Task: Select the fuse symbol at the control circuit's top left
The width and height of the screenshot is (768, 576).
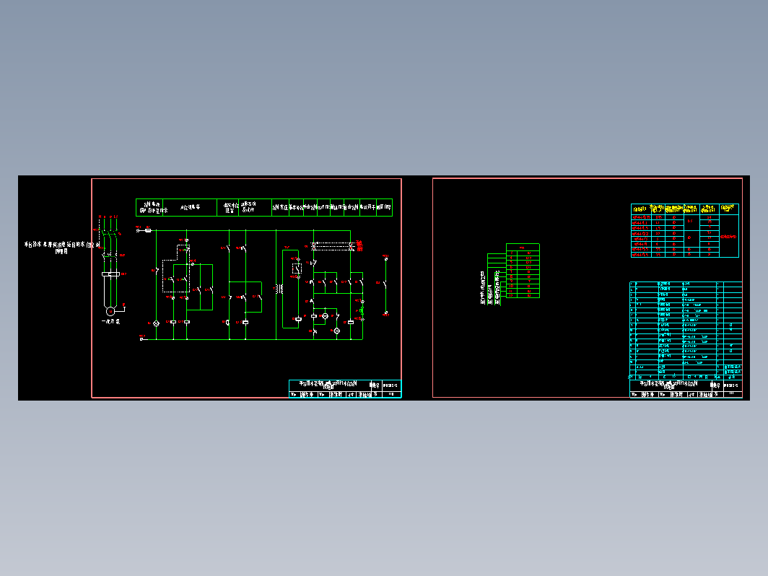Action: [x=148, y=230]
